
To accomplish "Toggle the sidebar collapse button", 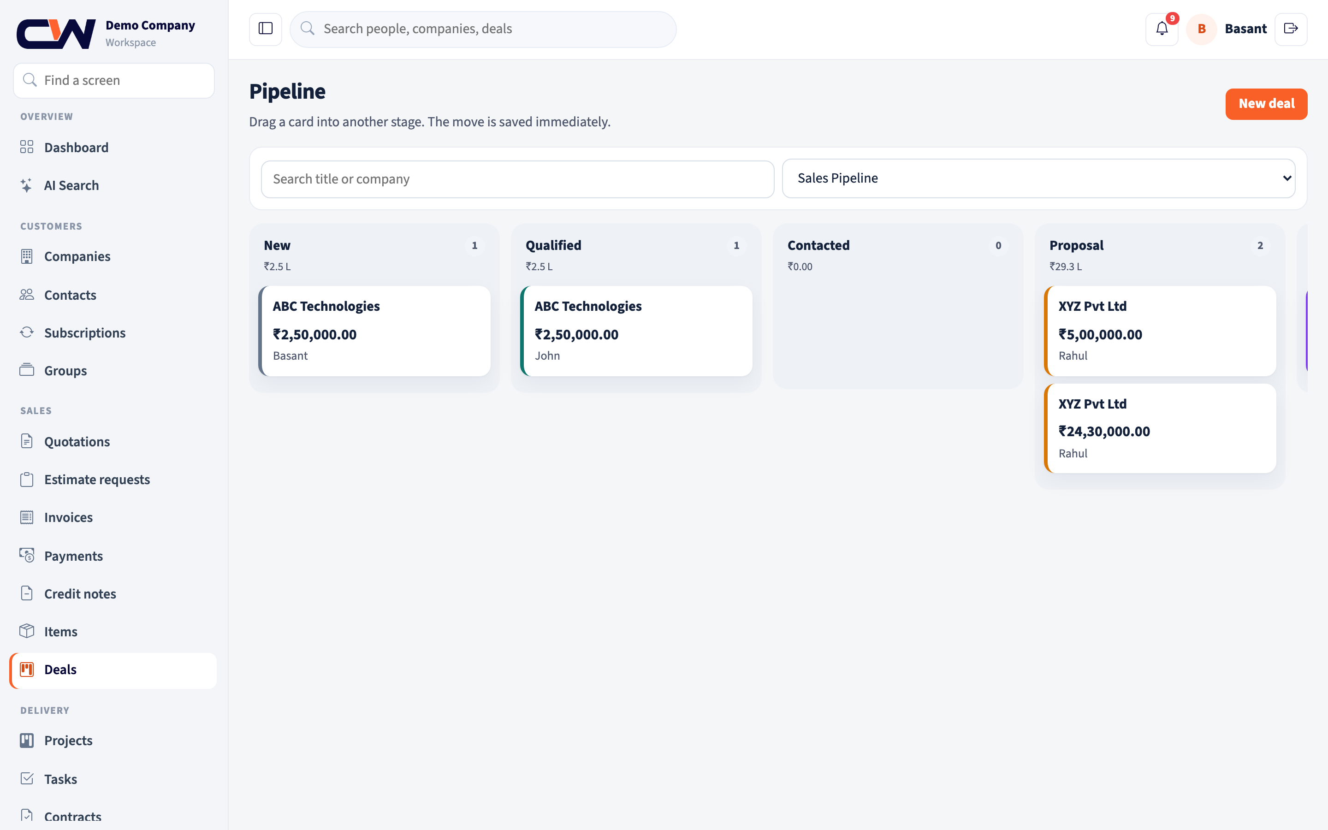I will [265, 29].
